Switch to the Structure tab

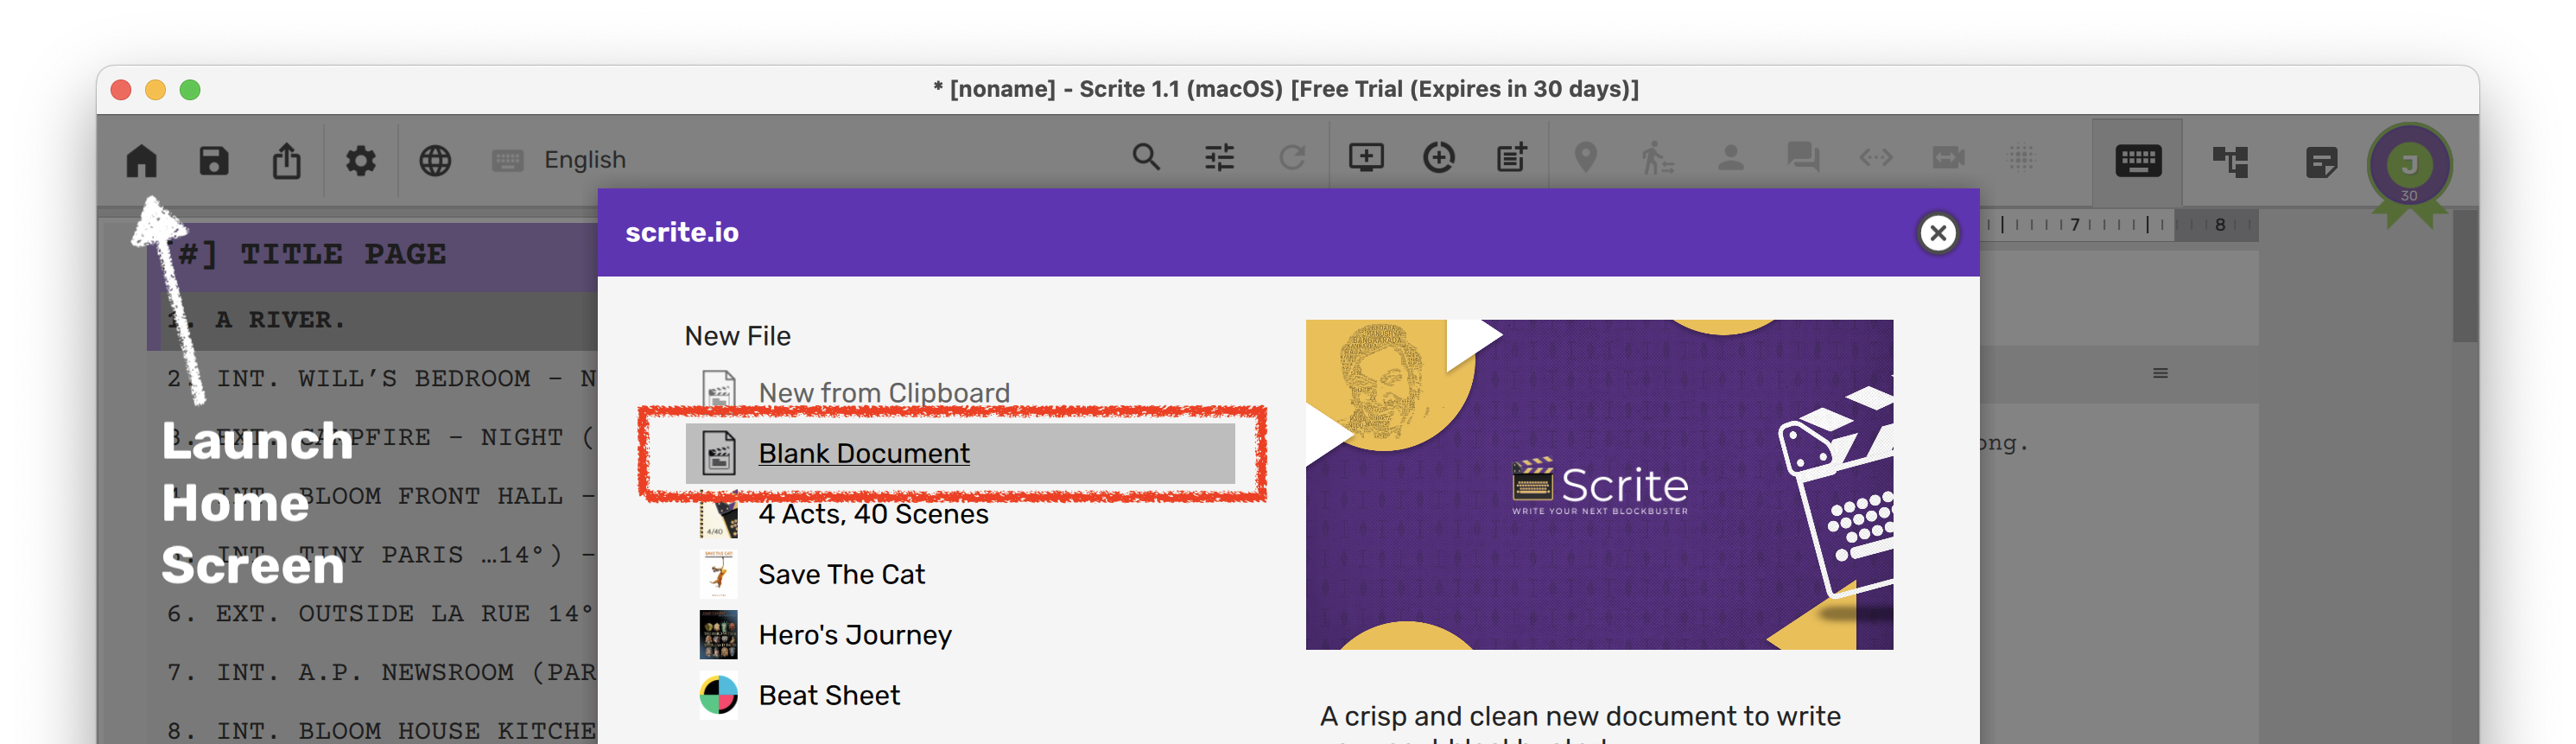2229,161
